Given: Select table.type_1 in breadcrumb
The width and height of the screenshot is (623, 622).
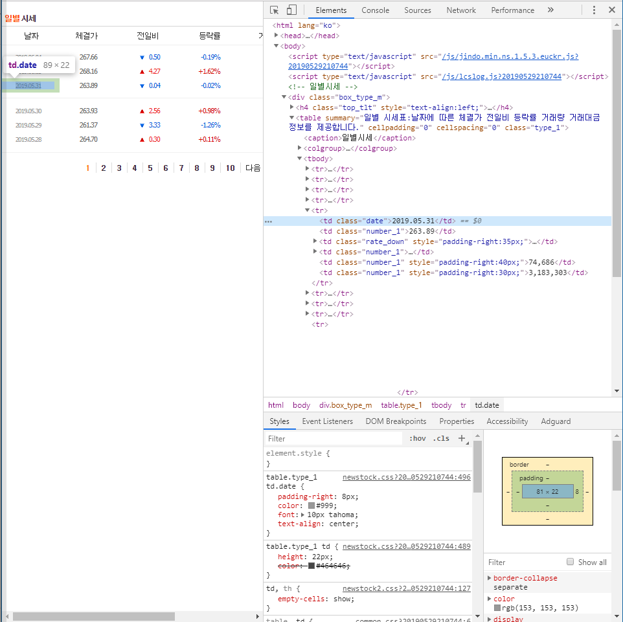Looking at the screenshot, I should coord(402,405).
